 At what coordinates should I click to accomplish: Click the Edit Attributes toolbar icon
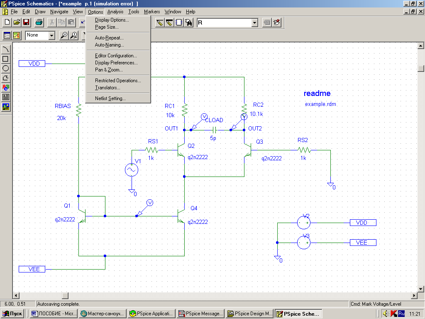point(267,22)
